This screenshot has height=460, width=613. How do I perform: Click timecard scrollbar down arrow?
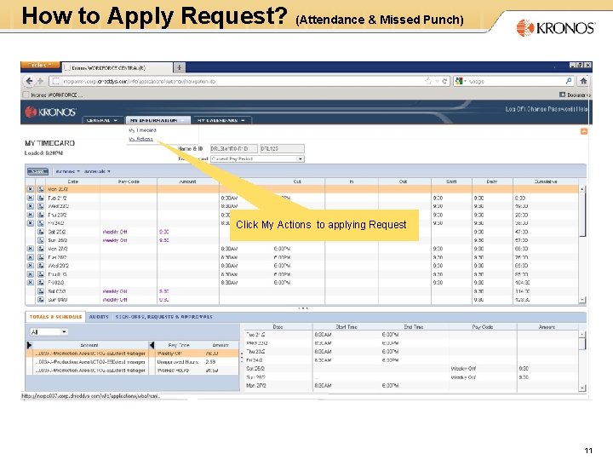click(582, 300)
